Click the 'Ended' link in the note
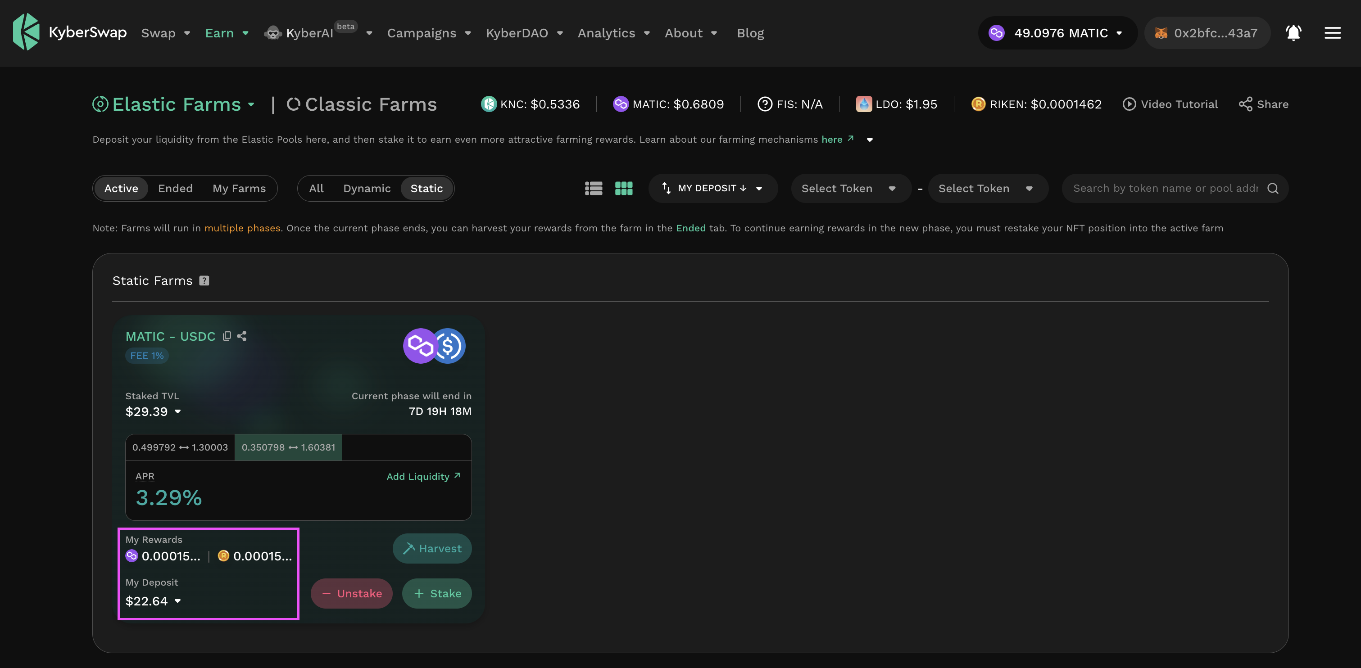Screen dimensions: 1361x668 690,228
